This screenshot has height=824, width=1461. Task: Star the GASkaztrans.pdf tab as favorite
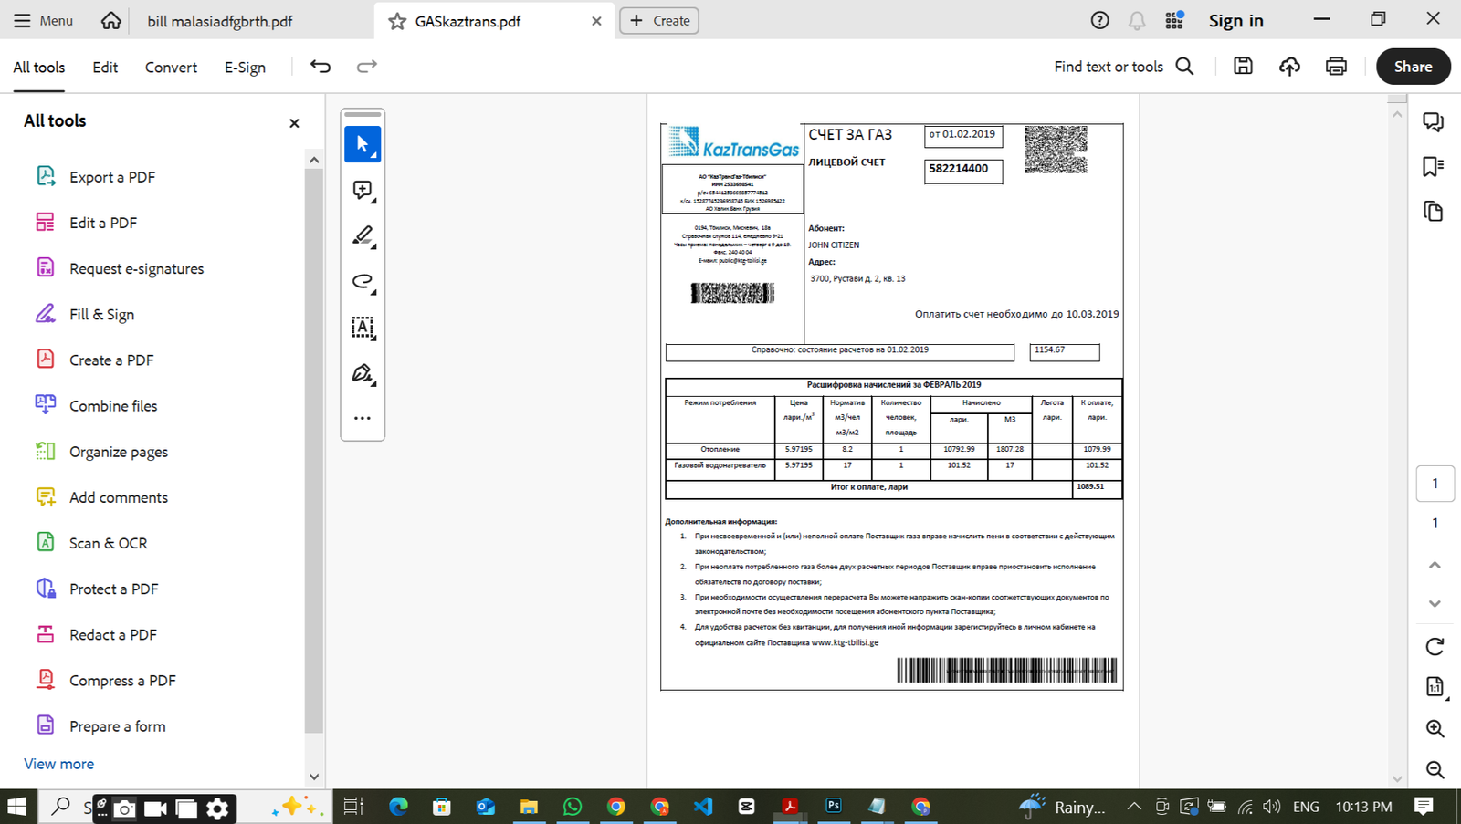[397, 21]
